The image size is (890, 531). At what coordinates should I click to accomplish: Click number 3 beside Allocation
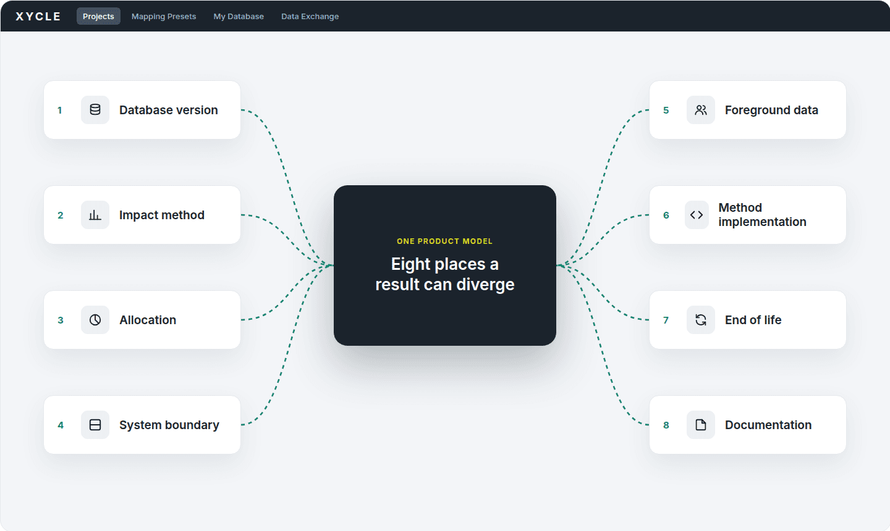click(61, 320)
